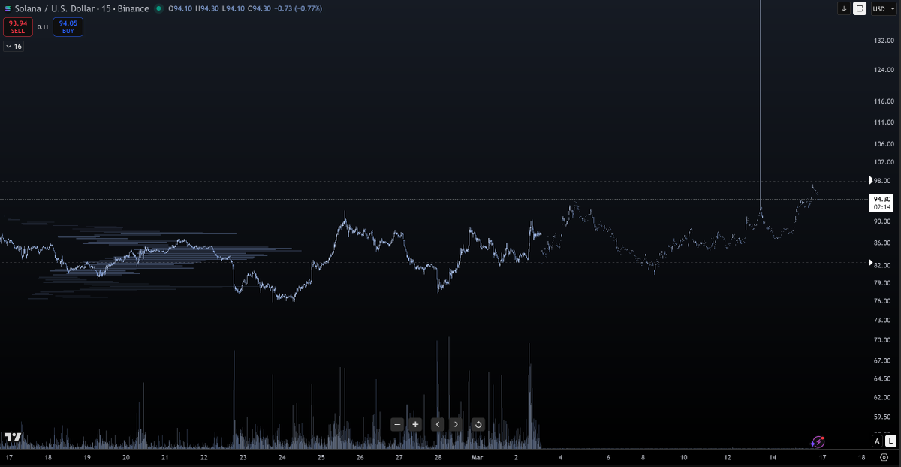This screenshot has width=901, height=467.
Task: Click the TradingView logo in the bottom corner
Action: [12, 438]
